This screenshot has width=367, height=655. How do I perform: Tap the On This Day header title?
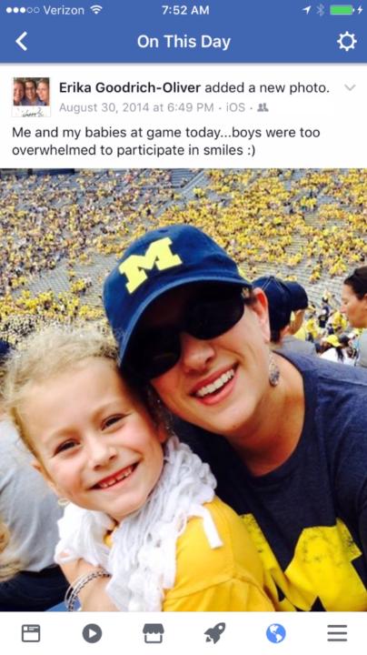183,42
